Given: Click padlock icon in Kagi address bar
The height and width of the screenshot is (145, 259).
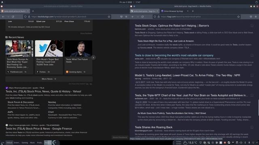Looking at the screenshot, I should pos(159,17).
